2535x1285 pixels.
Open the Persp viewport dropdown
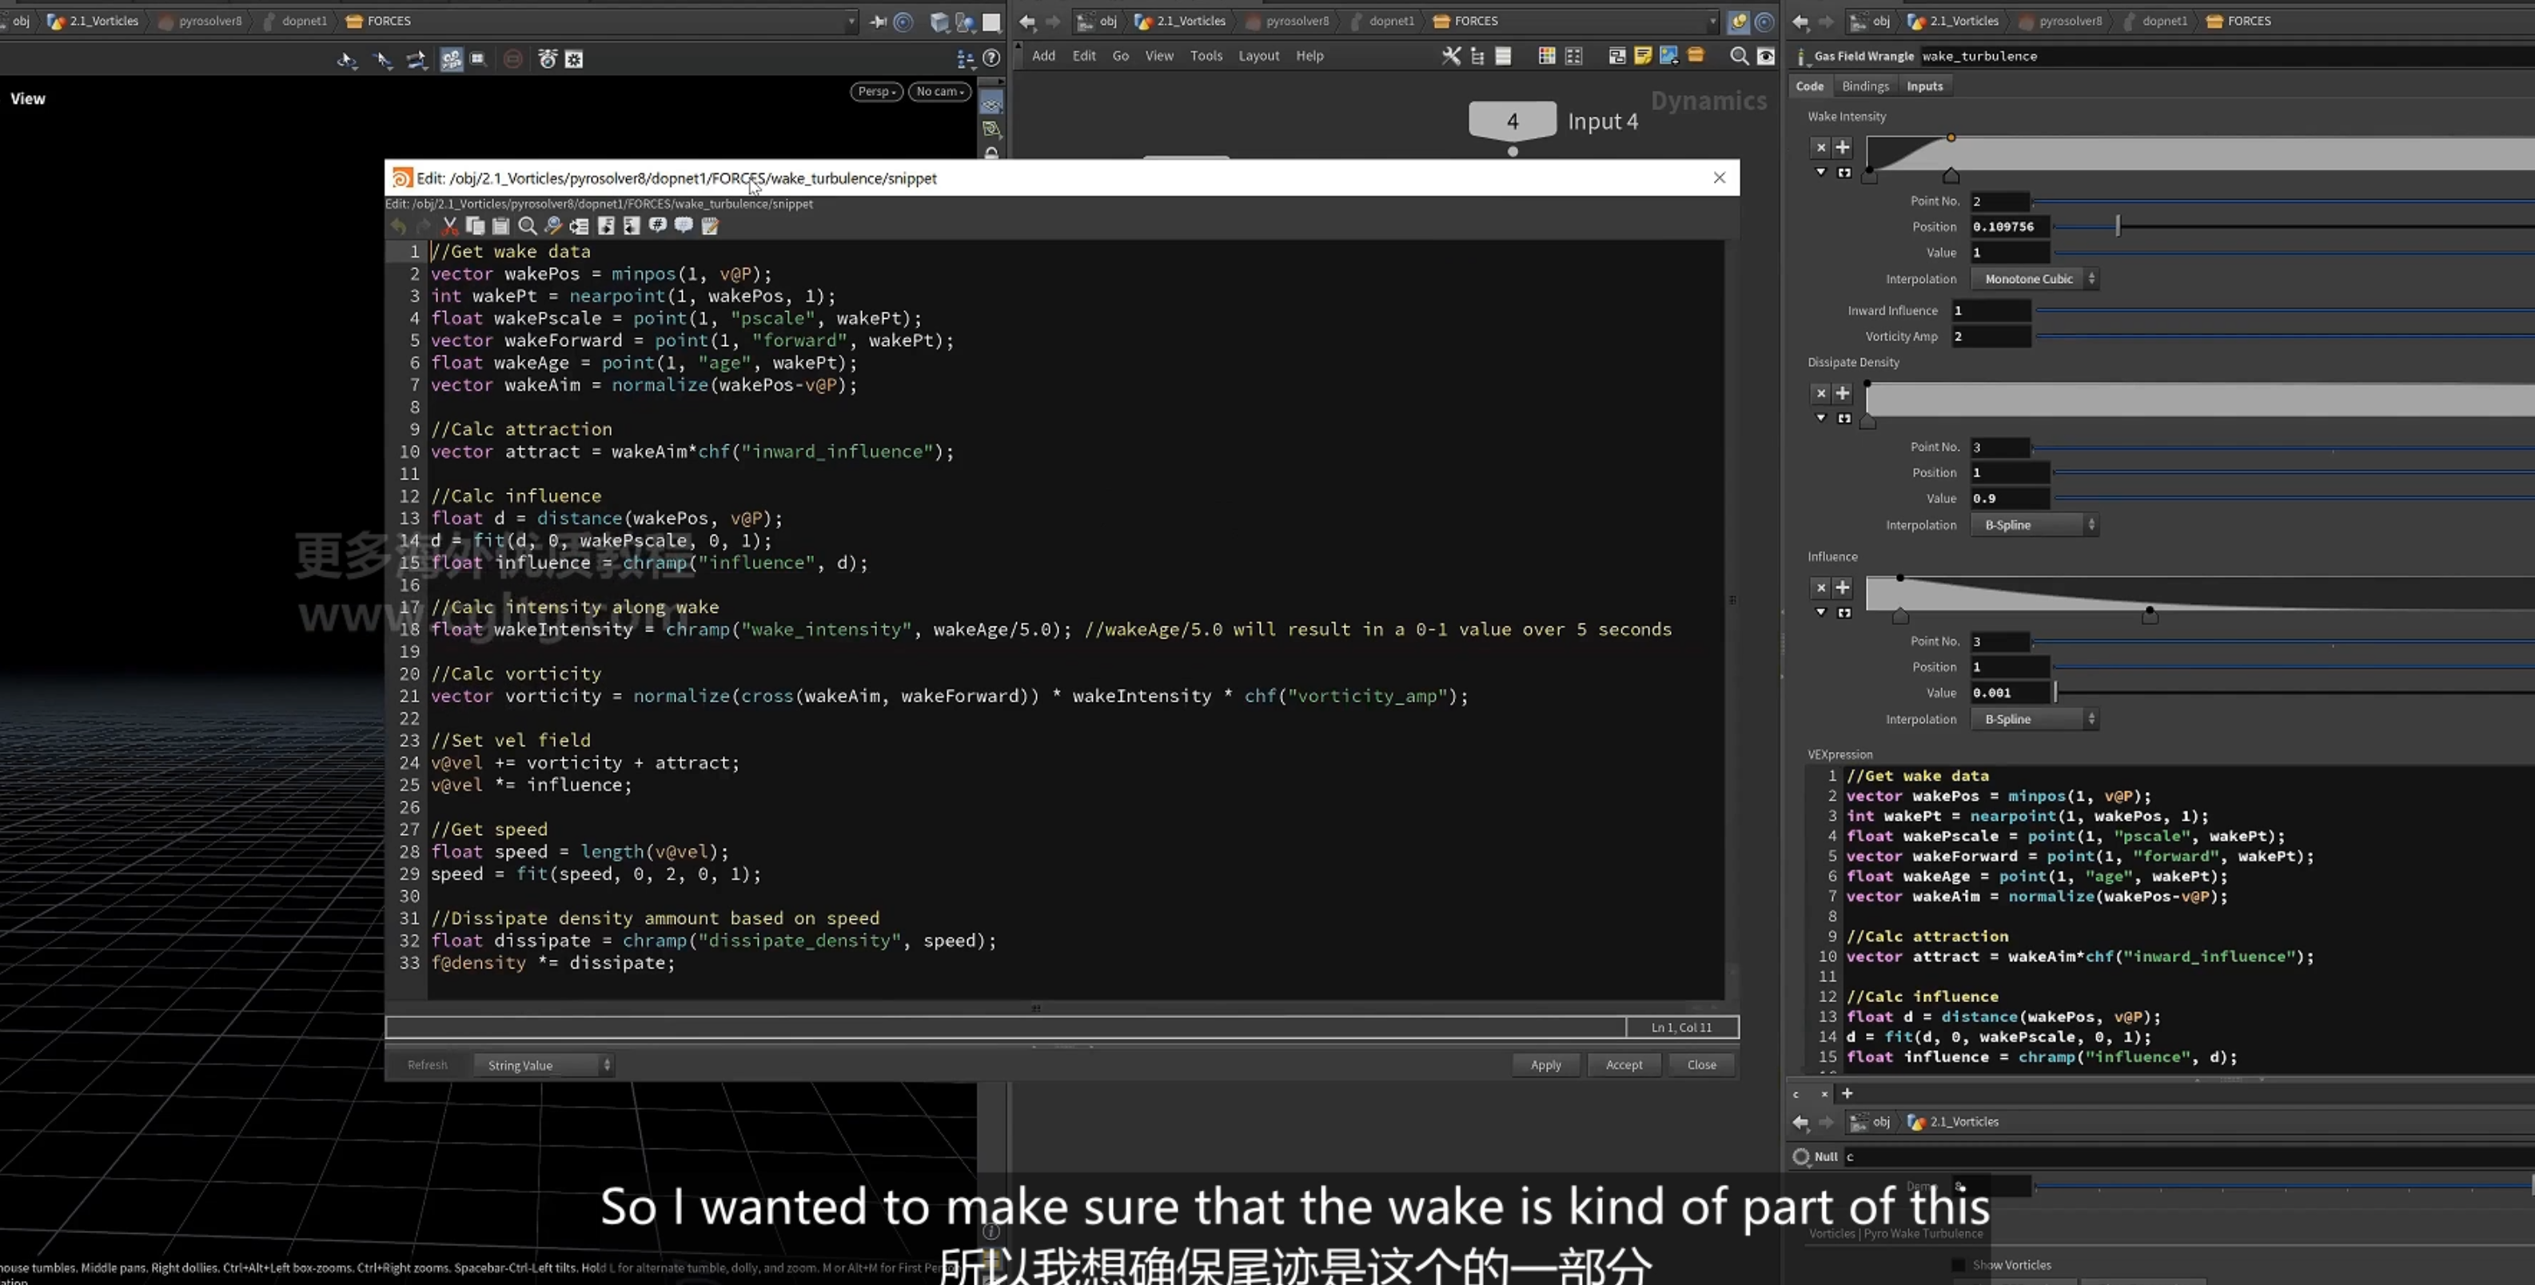point(876,92)
